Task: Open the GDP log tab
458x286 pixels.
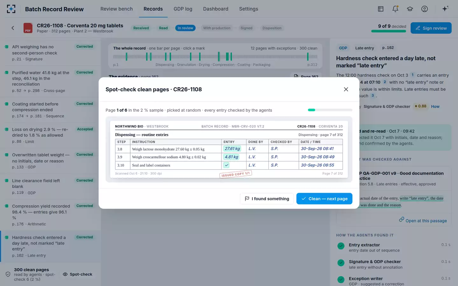Action: (183, 9)
